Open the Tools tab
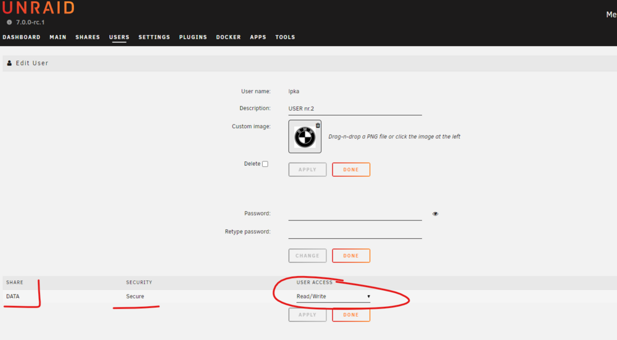Viewport: 617px width, 340px height. tap(285, 37)
